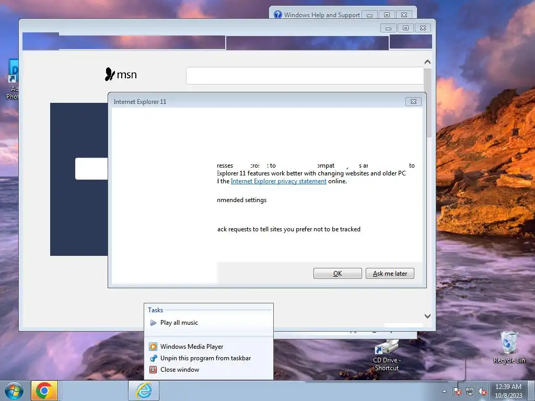Click the Internet Explorer 11 dialog title

[140, 102]
